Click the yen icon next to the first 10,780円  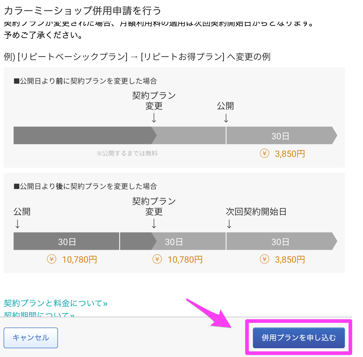point(52,259)
